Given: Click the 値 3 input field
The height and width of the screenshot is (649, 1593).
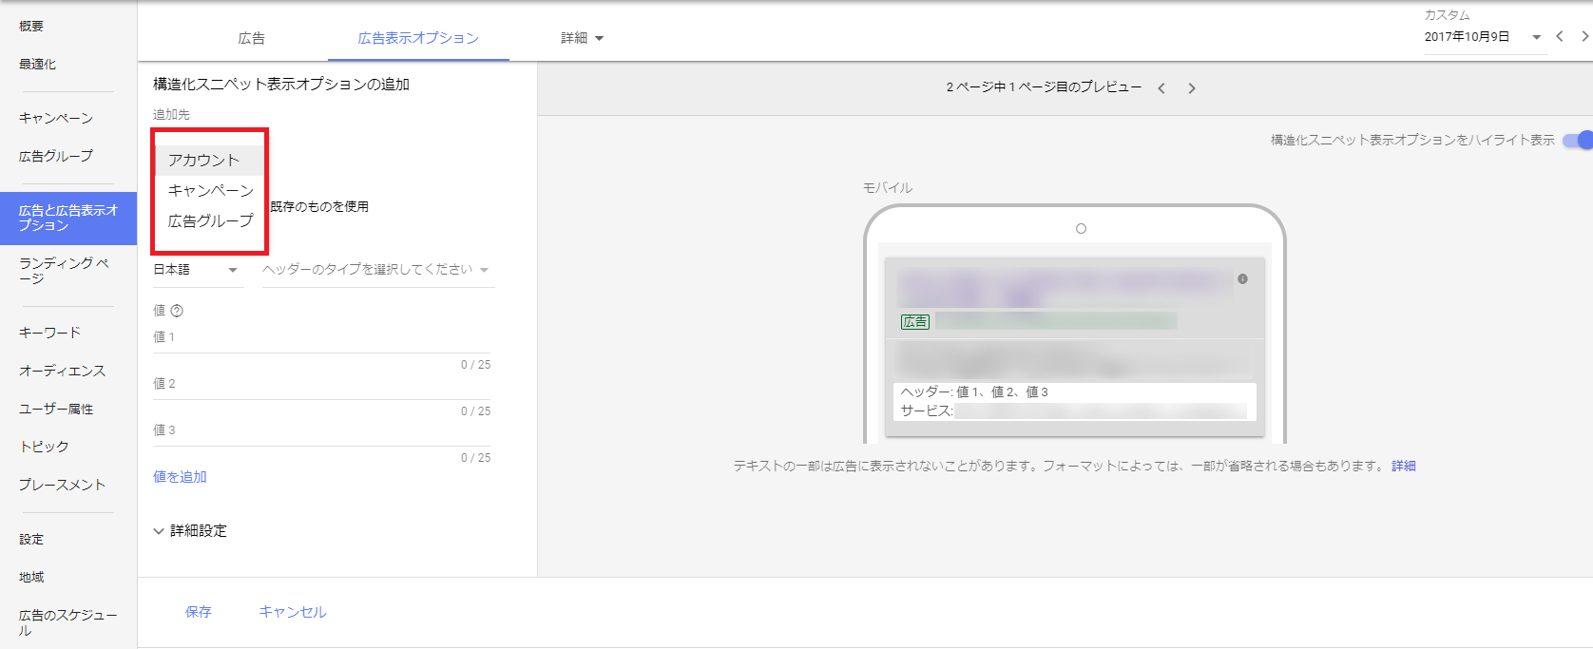Looking at the screenshot, I should [322, 431].
